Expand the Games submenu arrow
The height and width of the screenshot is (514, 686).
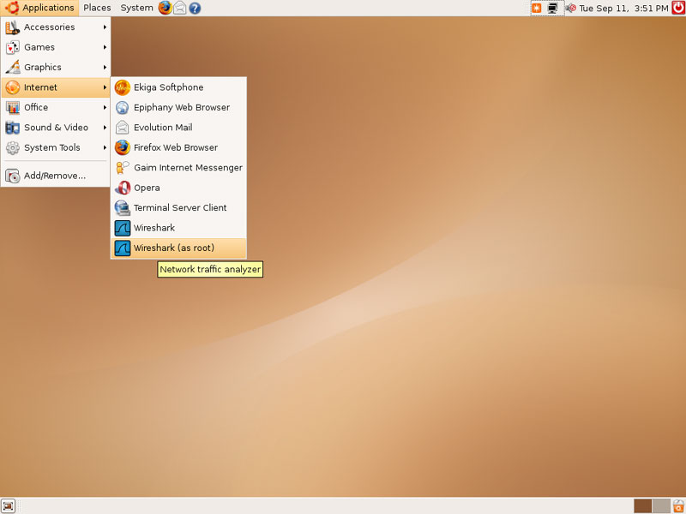pos(105,47)
